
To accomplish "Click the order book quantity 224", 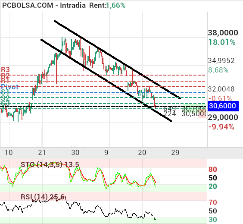I will [170, 114].
